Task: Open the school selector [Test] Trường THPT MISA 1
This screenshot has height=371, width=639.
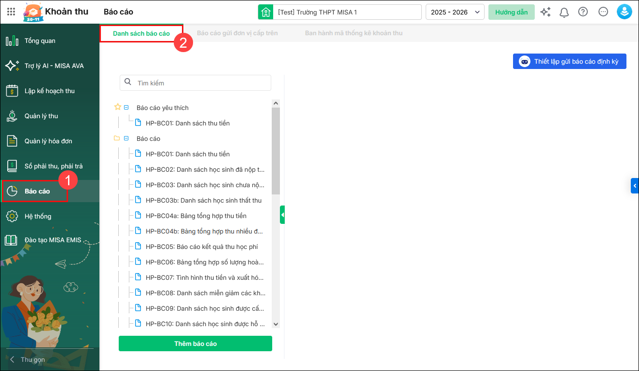Action: pyautogui.click(x=340, y=12)
